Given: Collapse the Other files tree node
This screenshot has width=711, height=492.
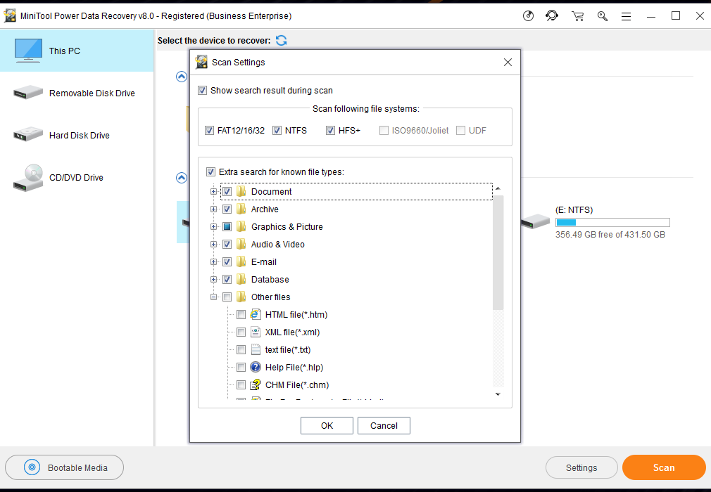Looking at the screenshot, I should 213,297.
